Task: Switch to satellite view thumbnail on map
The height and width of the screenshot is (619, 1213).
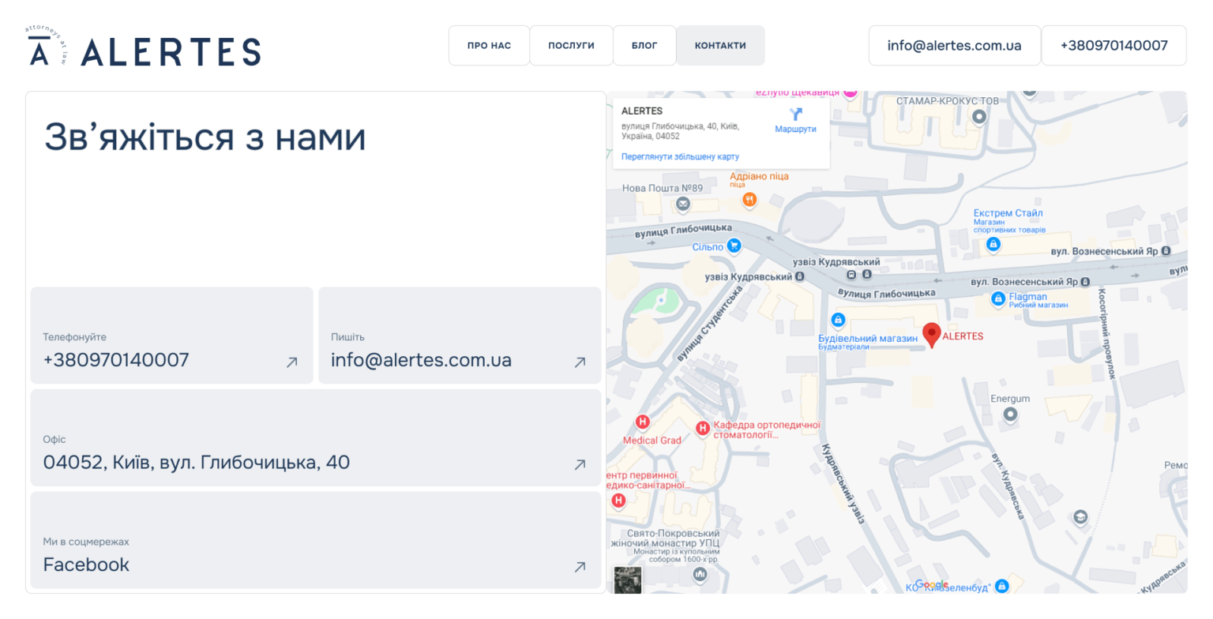Action: (628, 580)
